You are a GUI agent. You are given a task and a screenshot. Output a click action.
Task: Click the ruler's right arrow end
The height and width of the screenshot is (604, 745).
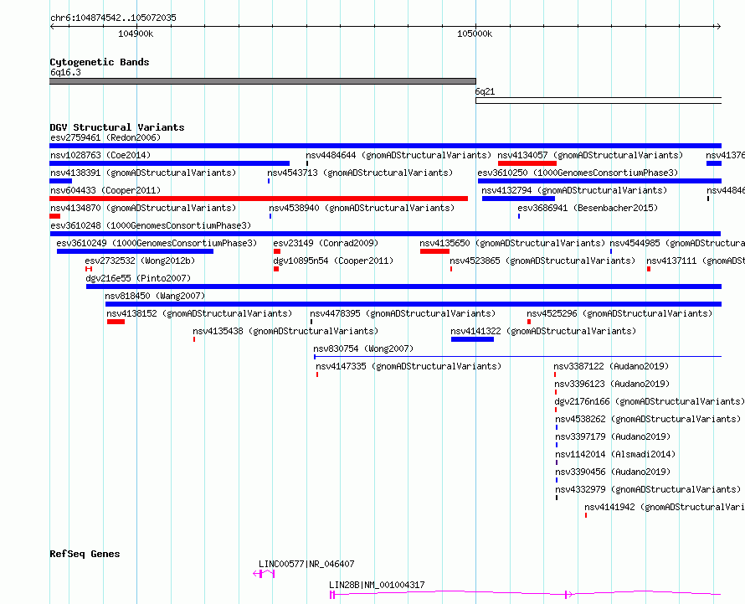point(718,26)
